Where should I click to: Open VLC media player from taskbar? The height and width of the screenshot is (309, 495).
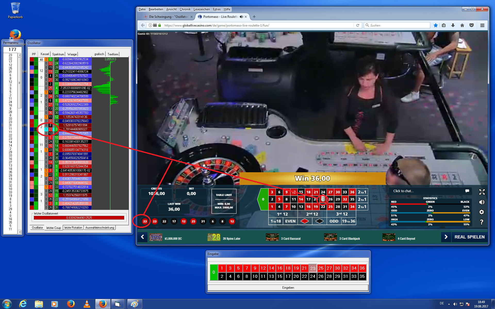87,304
